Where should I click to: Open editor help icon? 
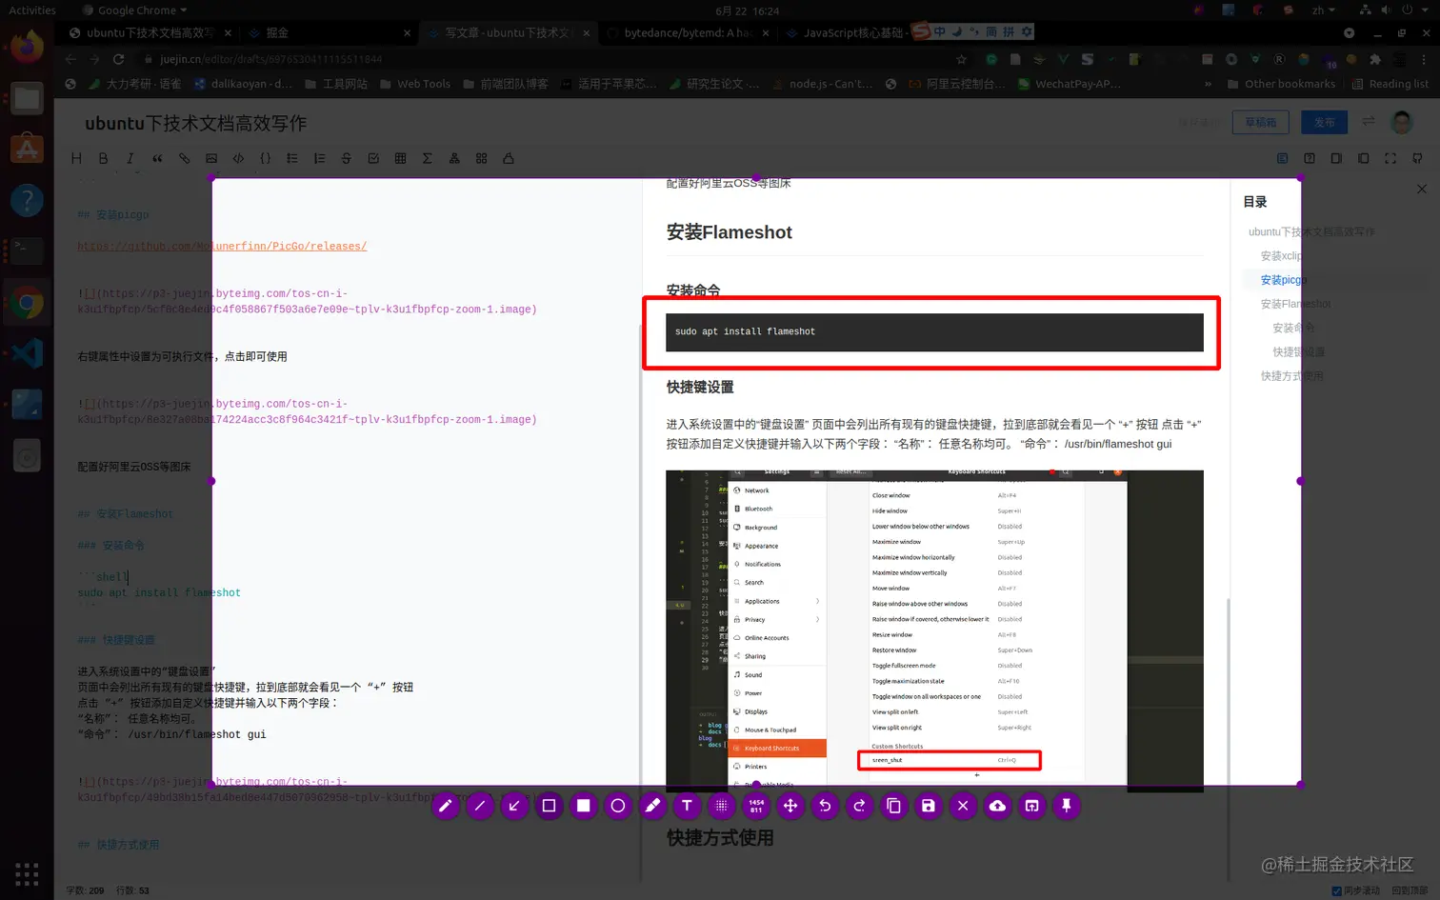pyautogui.click(x=1310, y=158)
